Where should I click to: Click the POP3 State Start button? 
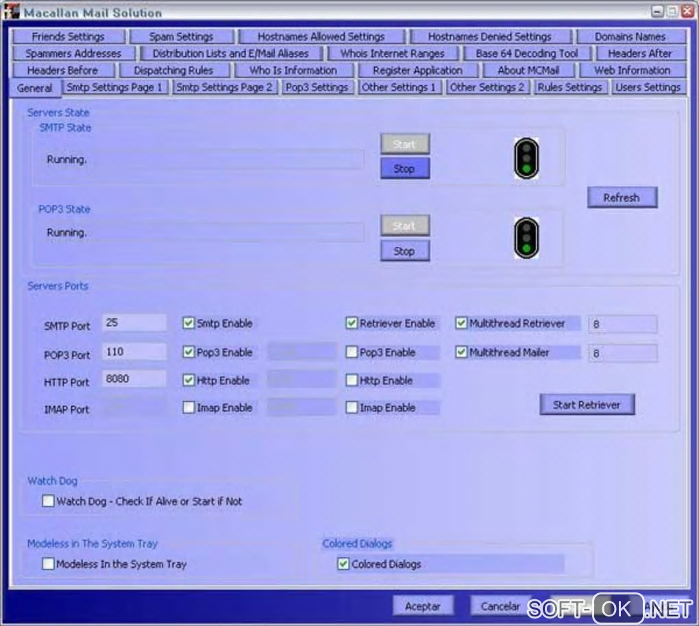pyautogui.click(x=405, y=226)
